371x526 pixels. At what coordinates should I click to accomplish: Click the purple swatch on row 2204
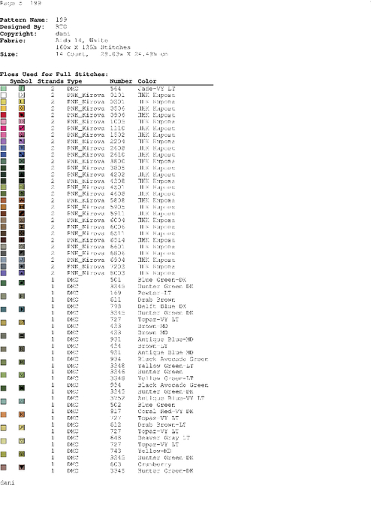tap(3, 141)
